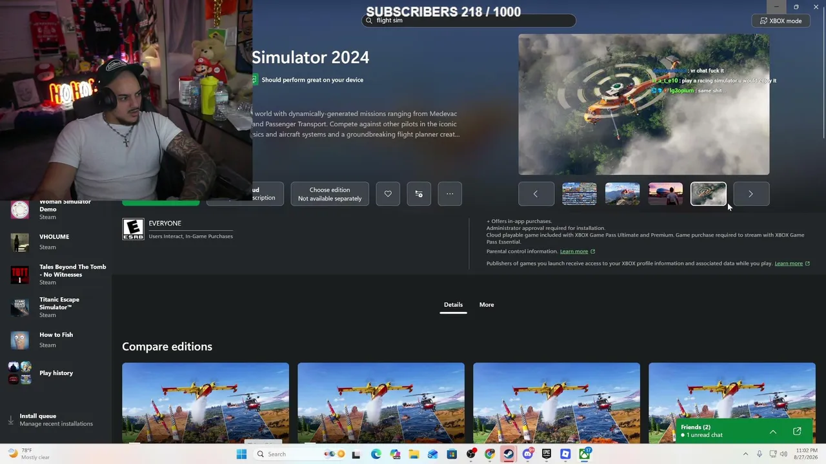Open network settings from the system tray
This screenshot has width=826, height=464.
pyautogui.click(x=772, y=454)
